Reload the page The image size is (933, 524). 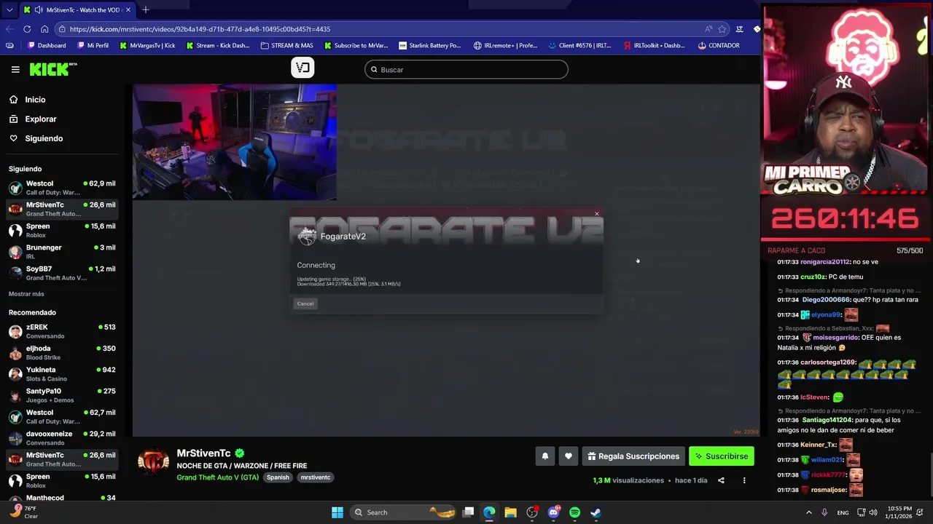click(27, 29)
